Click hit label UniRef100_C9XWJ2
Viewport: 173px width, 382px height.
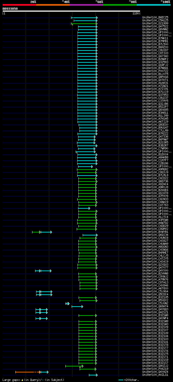click(x=155, y=276)
